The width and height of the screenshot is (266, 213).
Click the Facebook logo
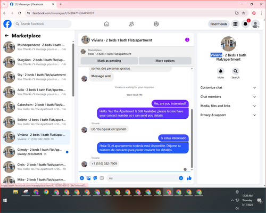(x=7, y=24)
